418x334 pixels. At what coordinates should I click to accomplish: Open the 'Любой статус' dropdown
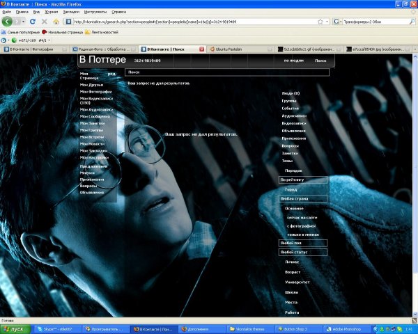pyautogui.click(x=303, y=252)
